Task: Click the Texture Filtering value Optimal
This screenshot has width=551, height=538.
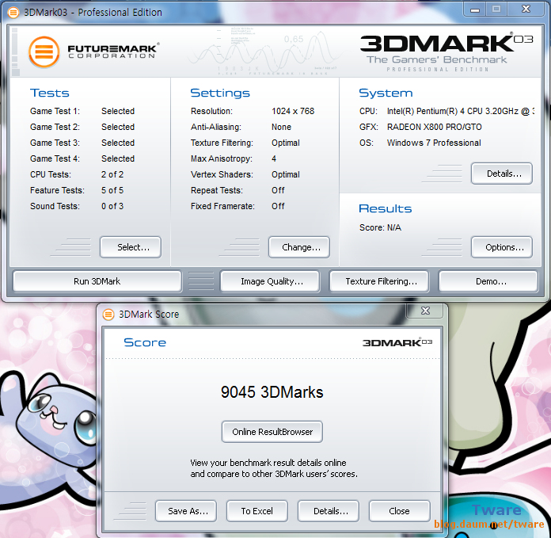Action: click(286, 143)
